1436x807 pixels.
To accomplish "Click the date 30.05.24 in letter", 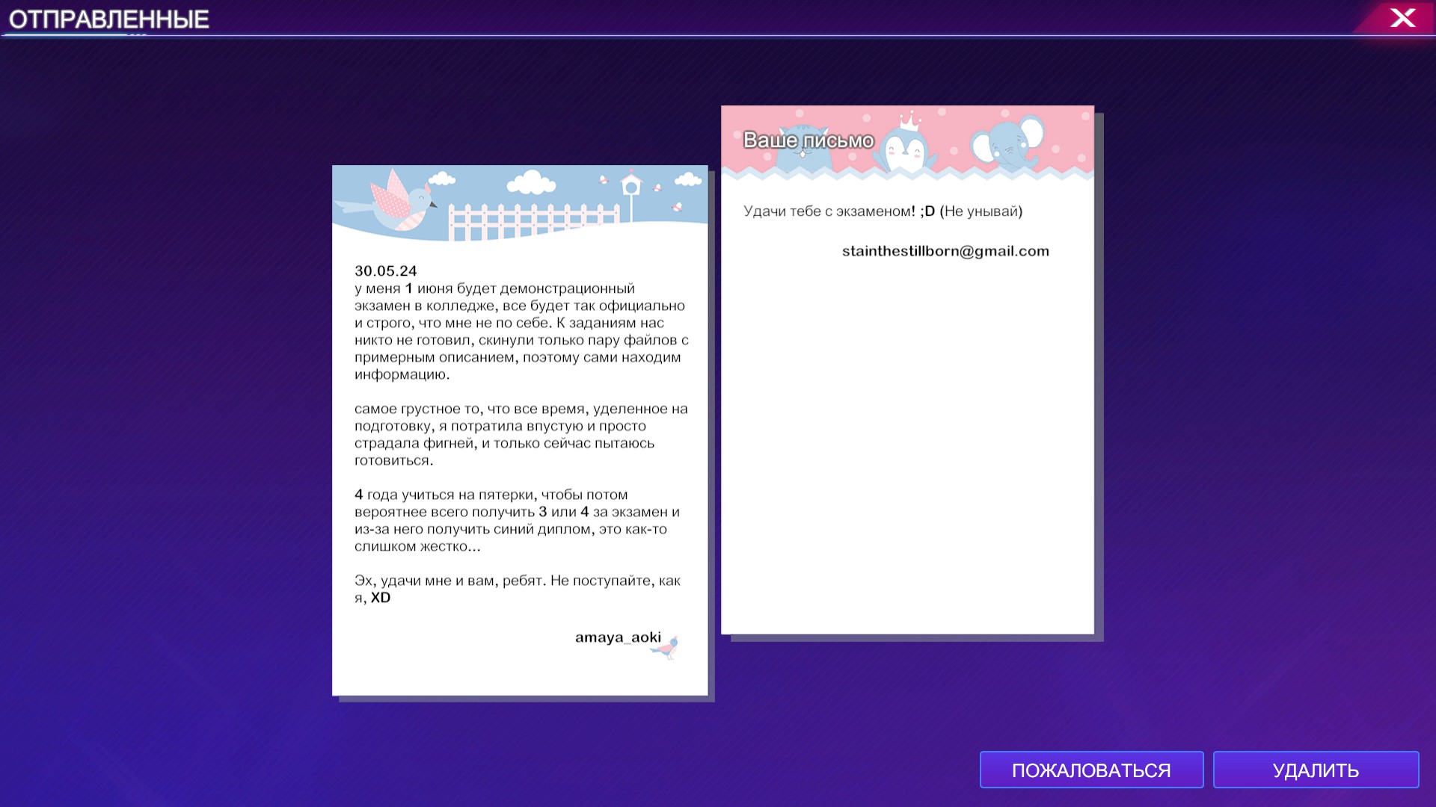I will tap(385, 271).
